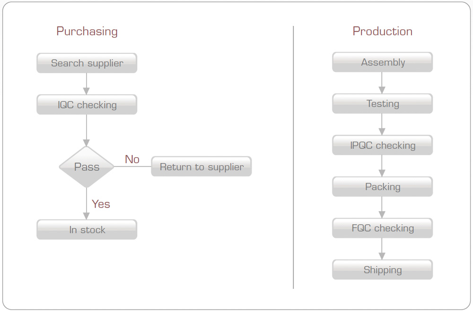Select the Shipping step box
Image resolution: width=473 pixels, height=311 pixels.
click(x=382, y=270)
